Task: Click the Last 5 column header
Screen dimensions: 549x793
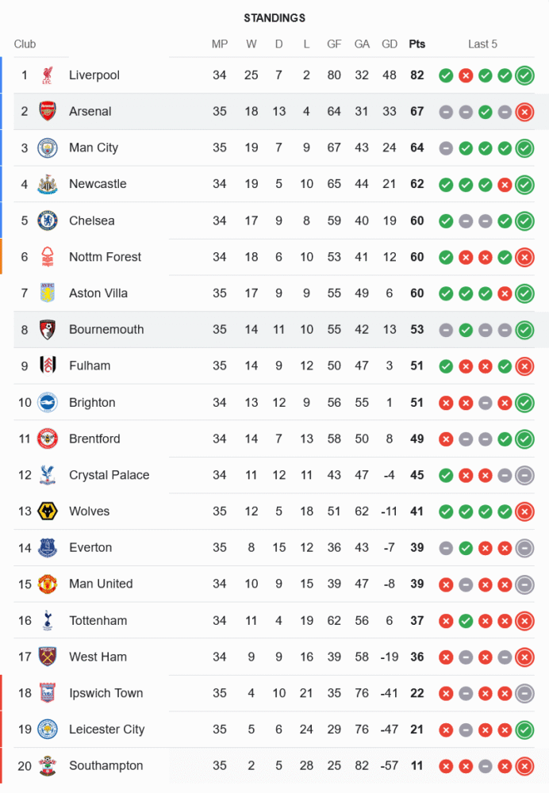Action: pyautogui.click(x=482, y=44)
